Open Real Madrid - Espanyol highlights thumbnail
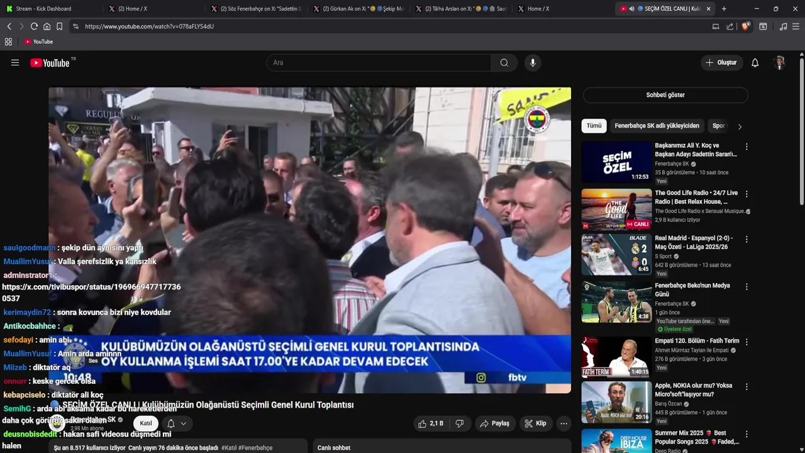The height and width of the screenshot is (453, 805). point(616,254)
